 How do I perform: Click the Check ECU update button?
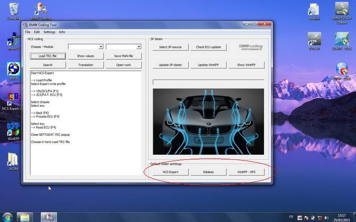(208, 47)
